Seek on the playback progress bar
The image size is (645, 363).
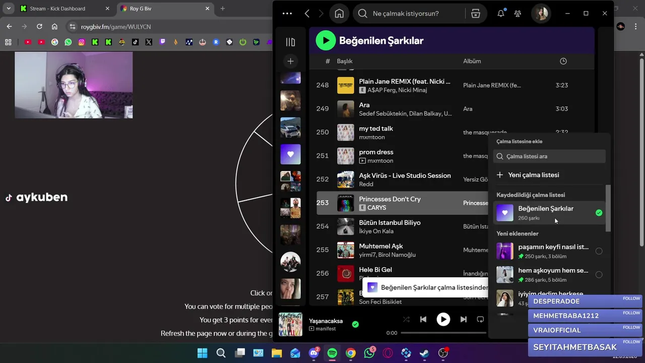tap(443, 333)
